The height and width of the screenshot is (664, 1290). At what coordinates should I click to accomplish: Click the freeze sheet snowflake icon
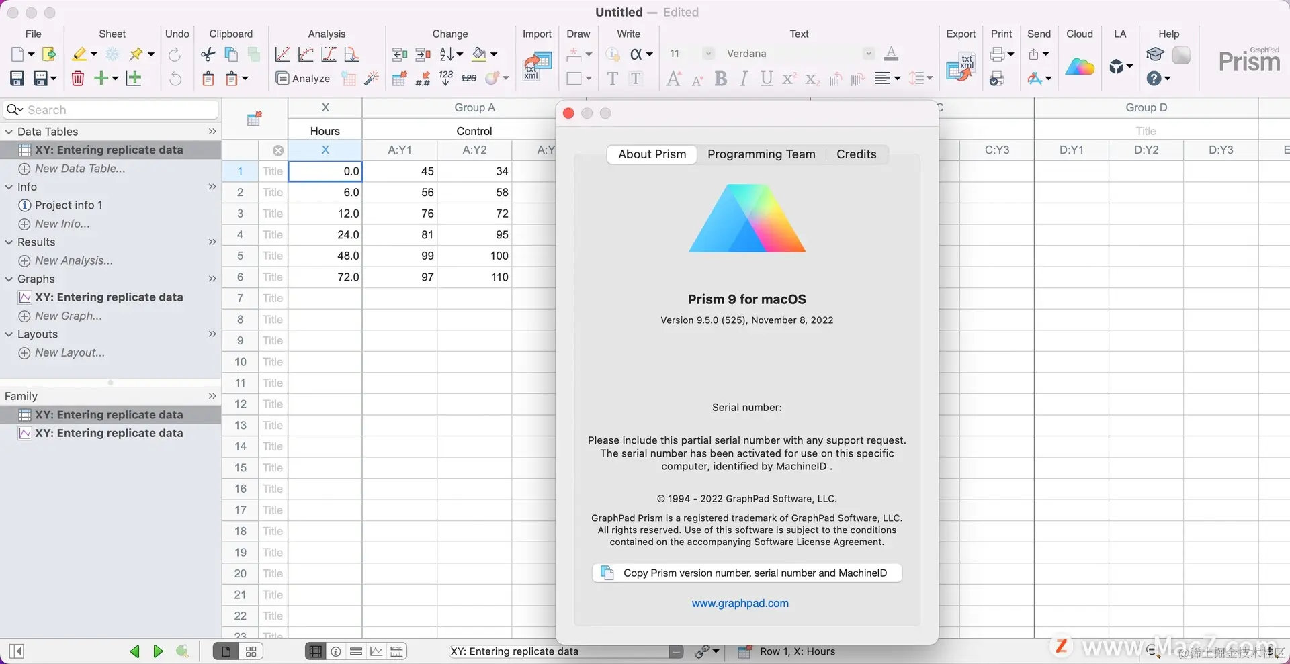click(113, 54)
